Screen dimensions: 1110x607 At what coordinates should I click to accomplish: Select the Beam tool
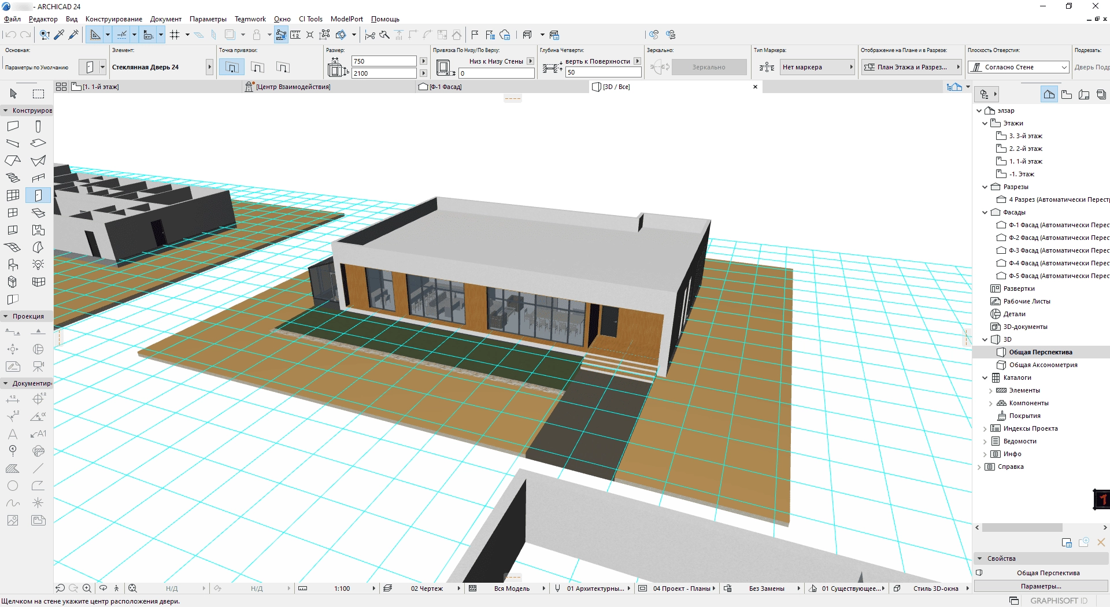[13, 143]
